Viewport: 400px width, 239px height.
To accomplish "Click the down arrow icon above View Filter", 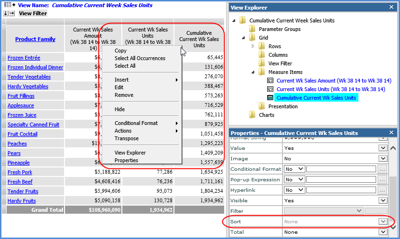I will click(6, 13).
